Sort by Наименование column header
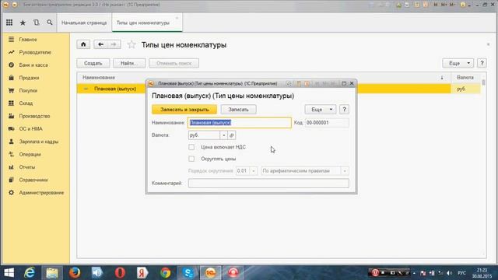 pos(99,78)
